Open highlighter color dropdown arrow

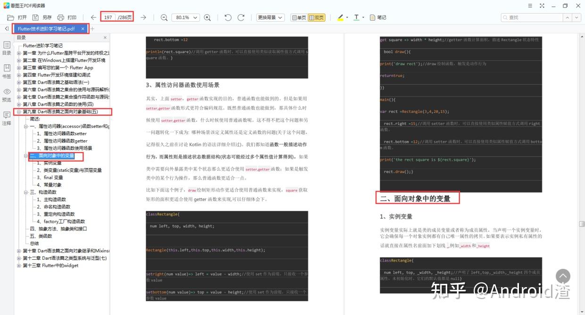point(347,17)
